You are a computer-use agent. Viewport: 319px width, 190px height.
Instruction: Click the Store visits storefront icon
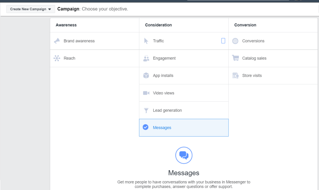tap(235, 76)
